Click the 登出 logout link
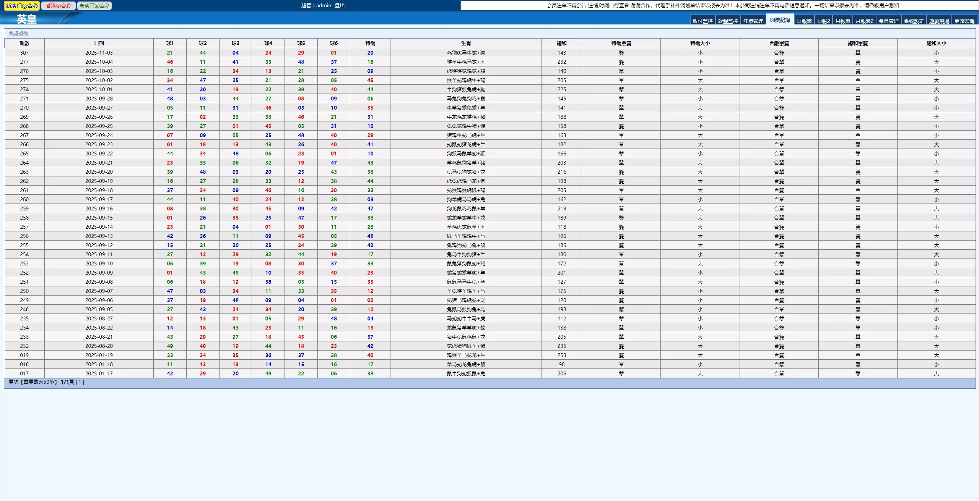Viewport: 979px width, 501px height. click(340, 5)
